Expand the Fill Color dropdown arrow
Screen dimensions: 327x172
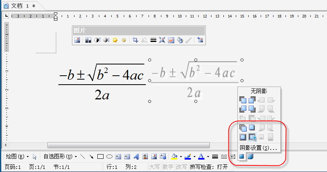point(181,156)
